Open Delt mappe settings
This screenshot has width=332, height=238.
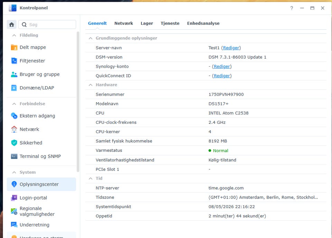coord(41,47)
